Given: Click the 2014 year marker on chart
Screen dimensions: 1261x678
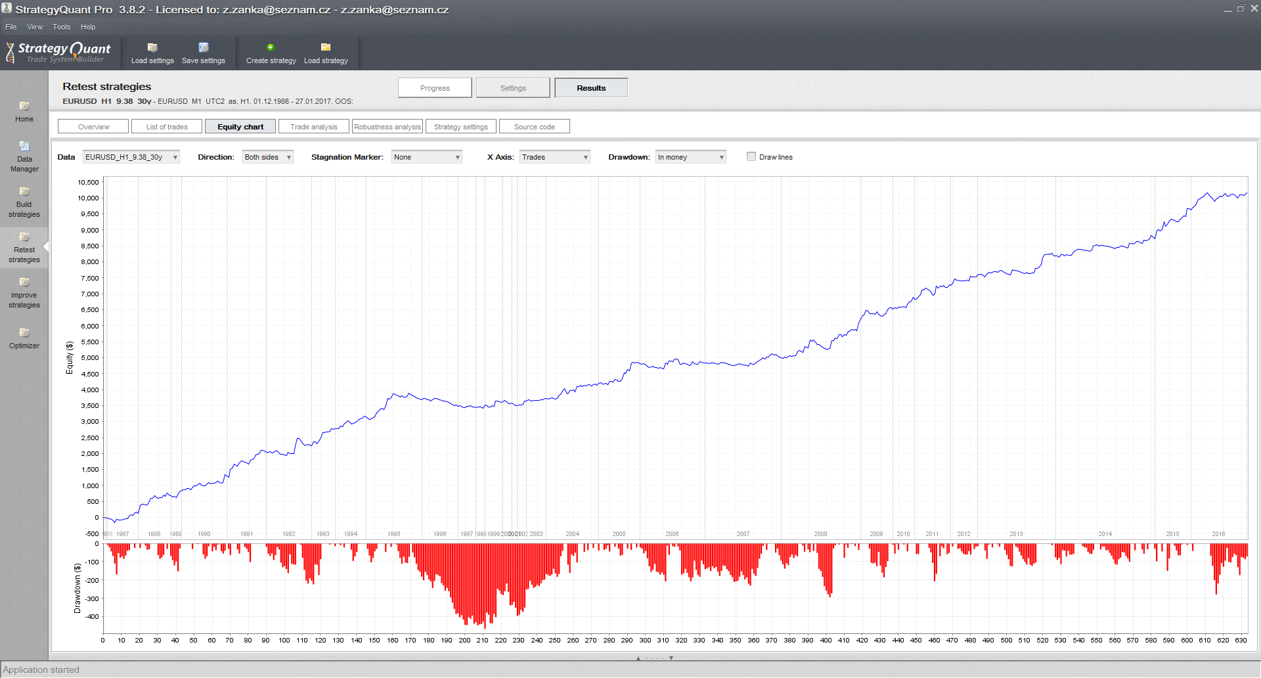Looking at the screenshot, I should pos(1105,534).
